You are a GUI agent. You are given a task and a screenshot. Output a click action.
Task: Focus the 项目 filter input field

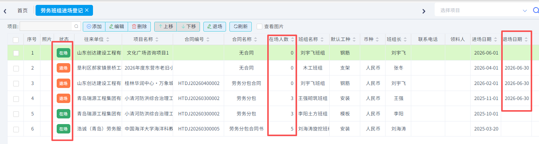click(46, 26)
